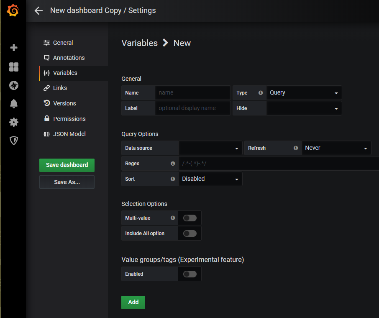
Task: Click the Type info icon
Action: point(261,92)
